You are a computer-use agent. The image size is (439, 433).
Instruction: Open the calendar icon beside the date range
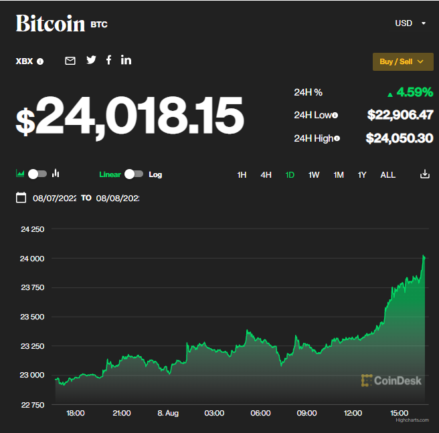coord(21,198)
